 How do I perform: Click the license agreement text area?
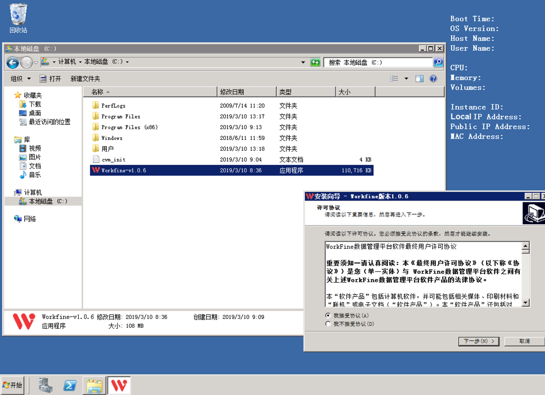423,274
